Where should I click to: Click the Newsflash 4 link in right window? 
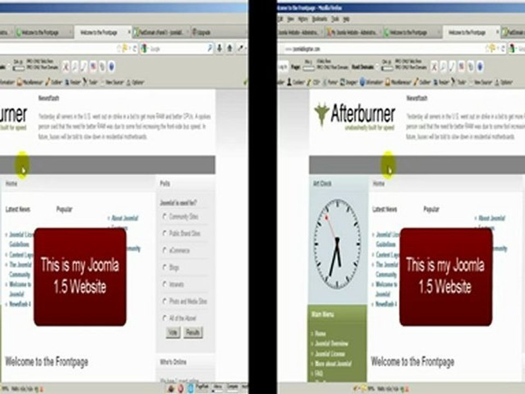click(x=386, y=304)
